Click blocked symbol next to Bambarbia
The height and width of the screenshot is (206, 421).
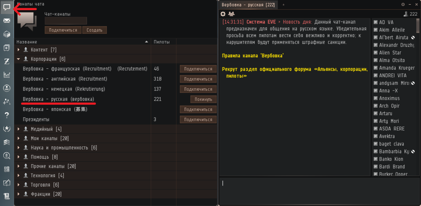(413, 152)
